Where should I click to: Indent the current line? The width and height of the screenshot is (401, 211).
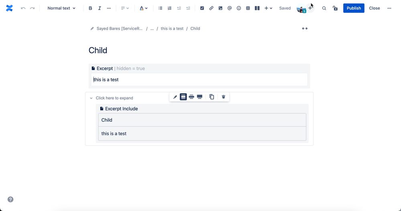tap(188, 8)
